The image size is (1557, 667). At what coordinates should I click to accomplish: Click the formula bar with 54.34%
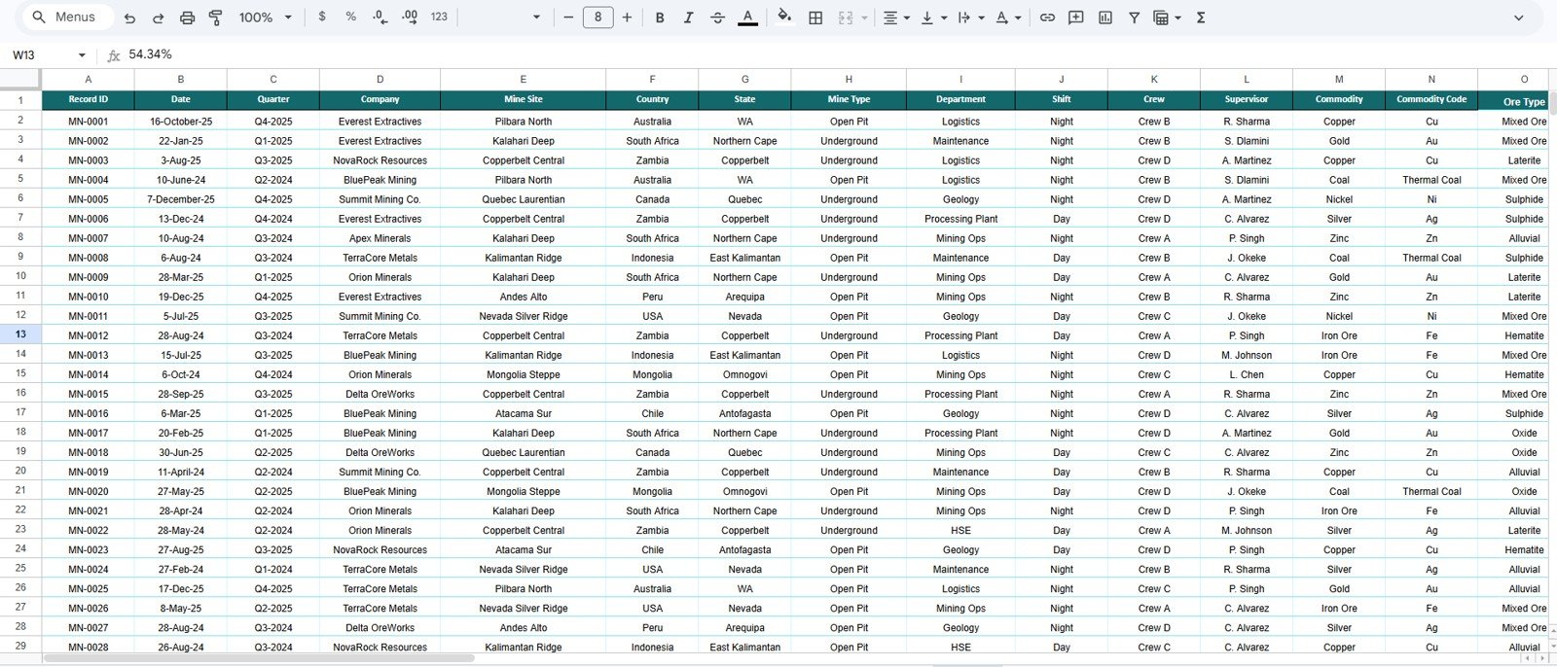coord(837,54)
